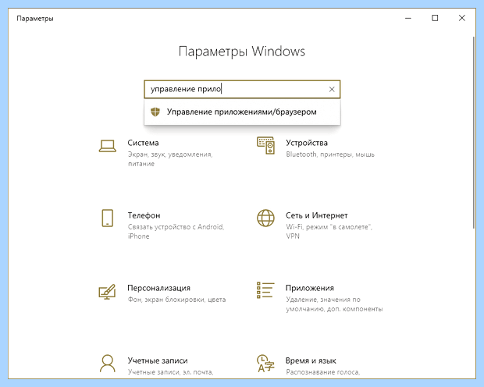Click the Параметры window title text
The image size is (484, 387).
[35, 19]
